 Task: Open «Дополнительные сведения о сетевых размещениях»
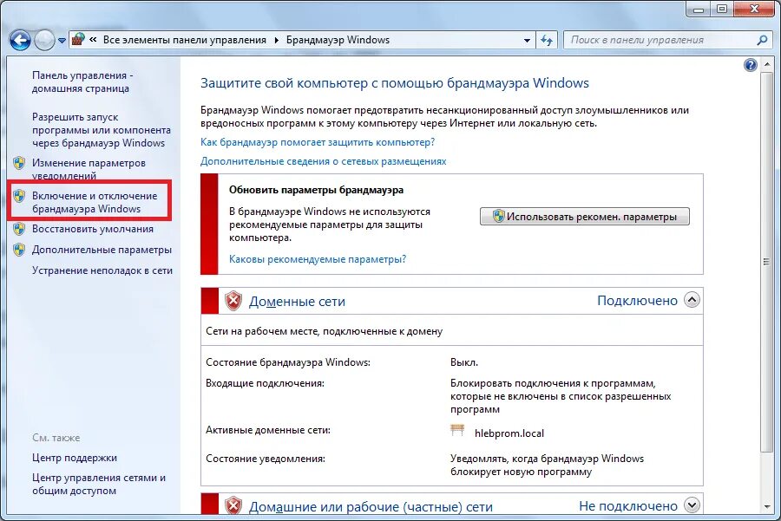(x=324, y=161)
